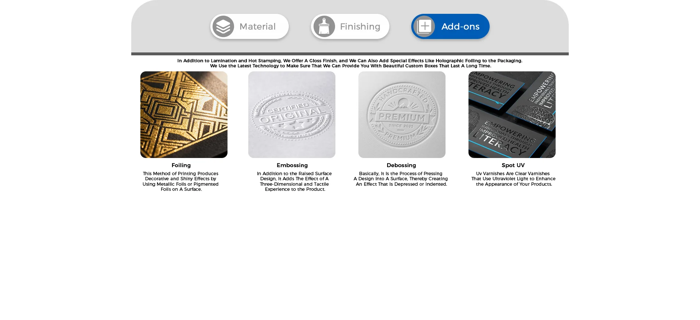The width and height of the screenshot is (700, 320).
Task: Click the Foiling description text
Action: pyautogui.click(x=181, y=181)
